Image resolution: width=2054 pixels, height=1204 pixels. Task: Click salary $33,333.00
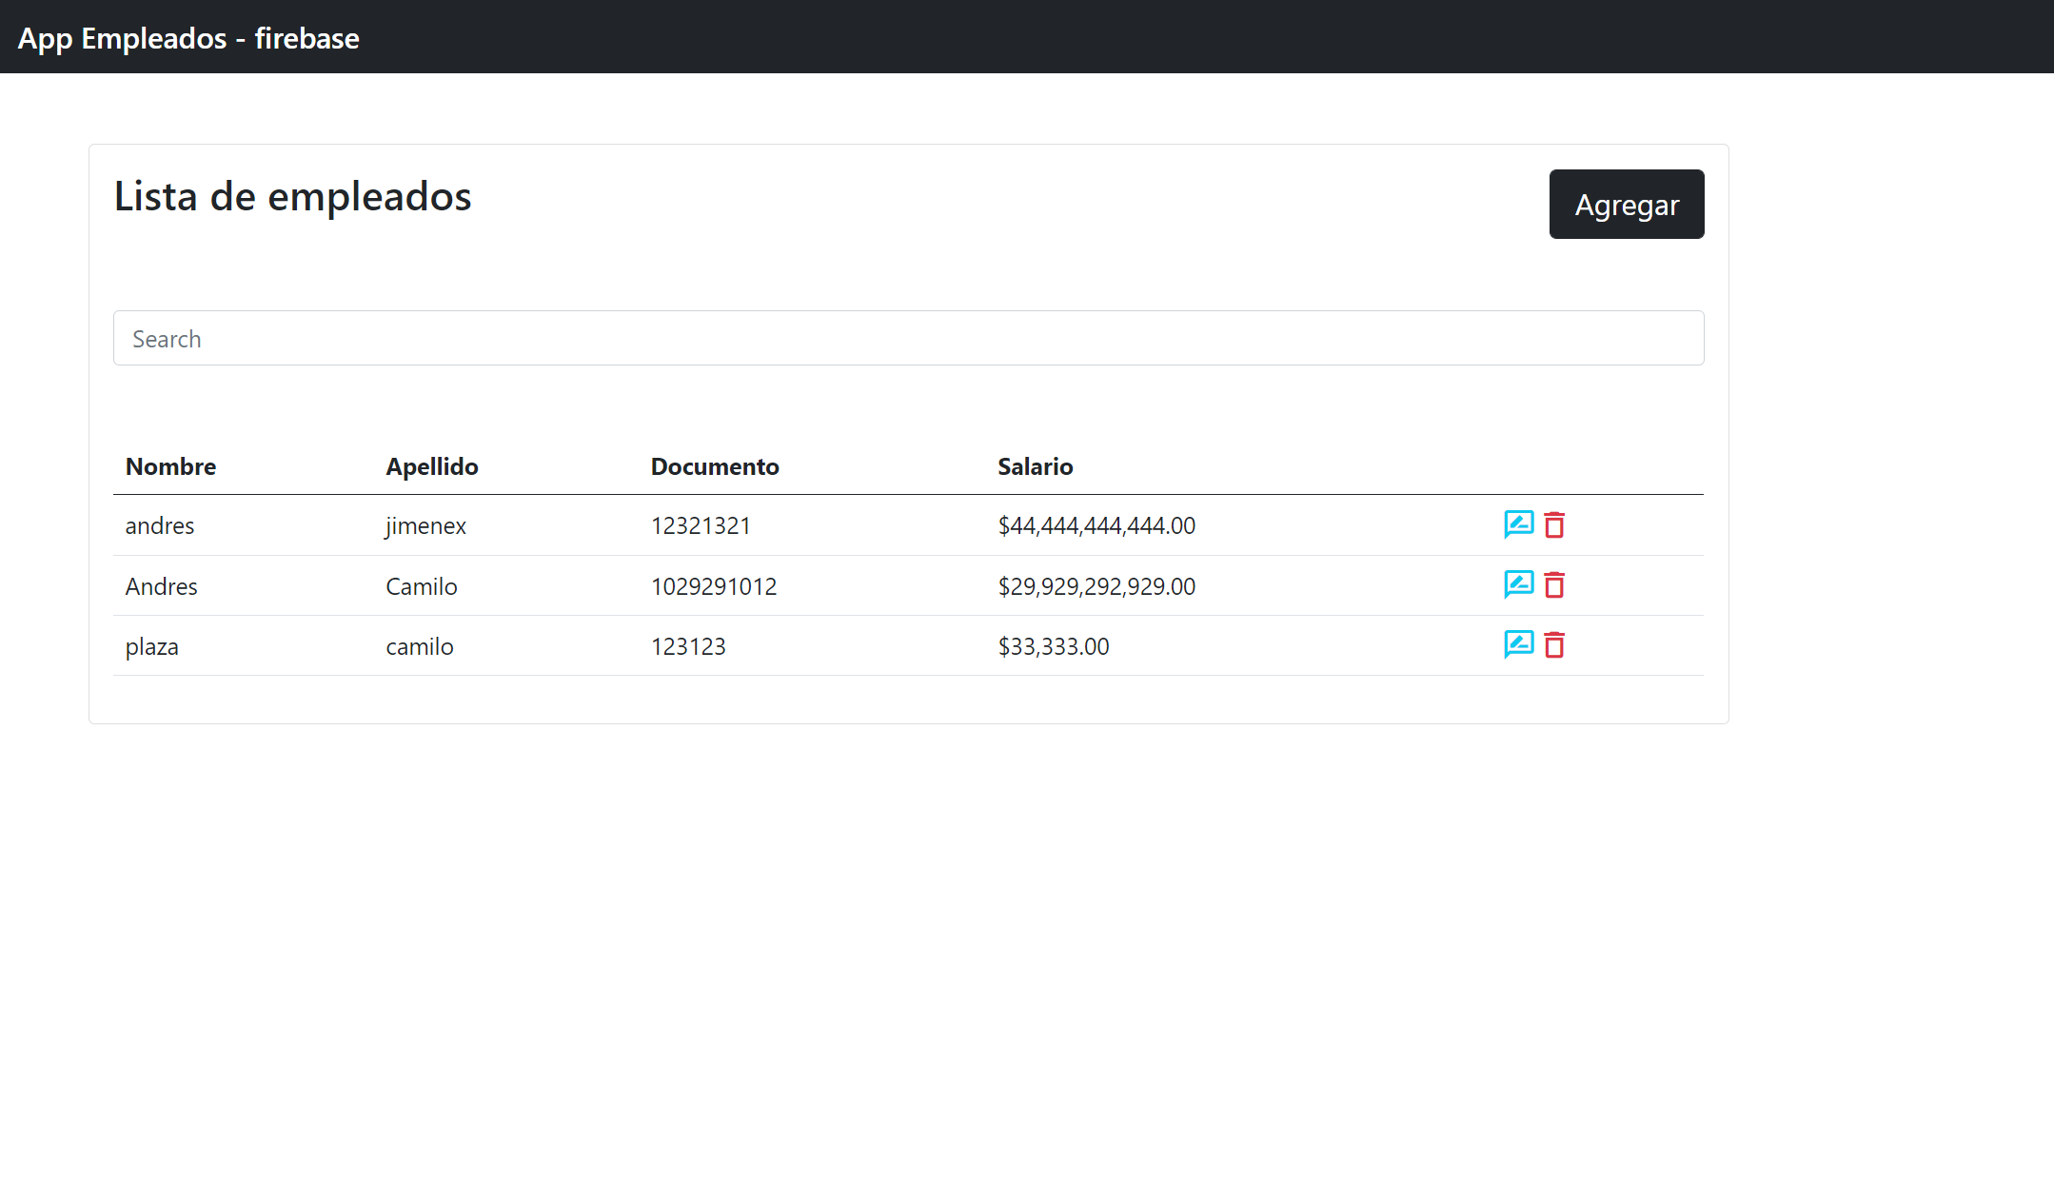pos(1054,646)
